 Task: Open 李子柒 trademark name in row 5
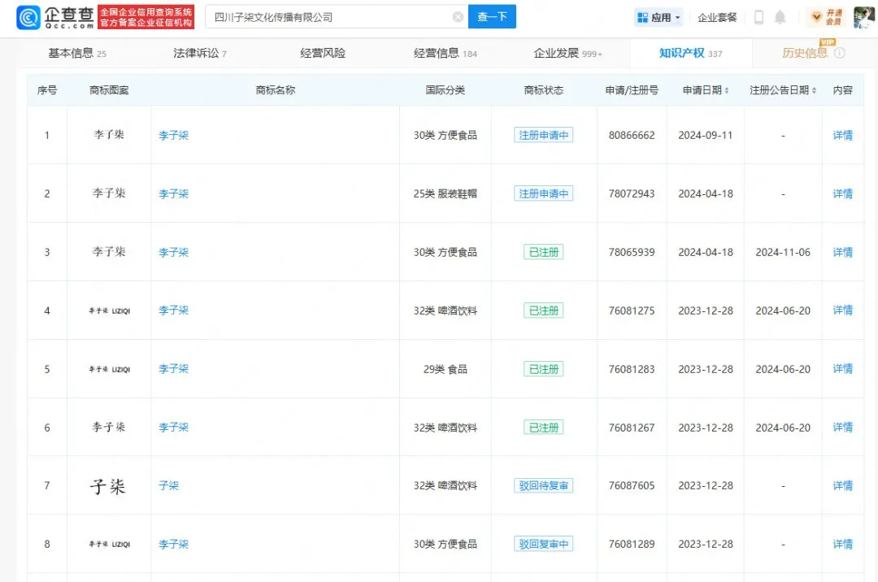point(174,369)
